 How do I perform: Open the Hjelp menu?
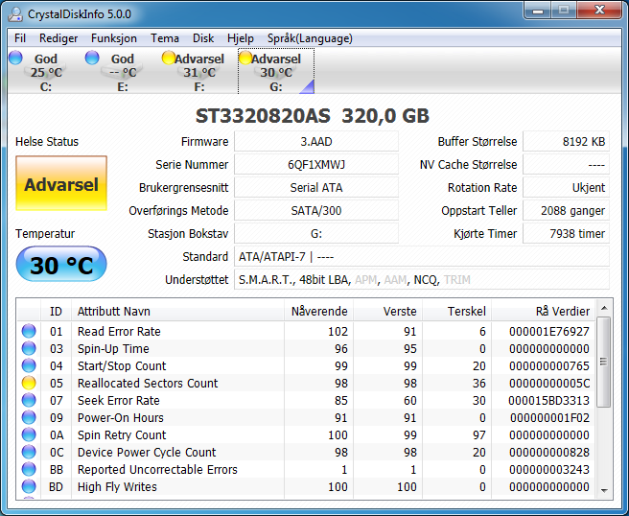[241, 38]
